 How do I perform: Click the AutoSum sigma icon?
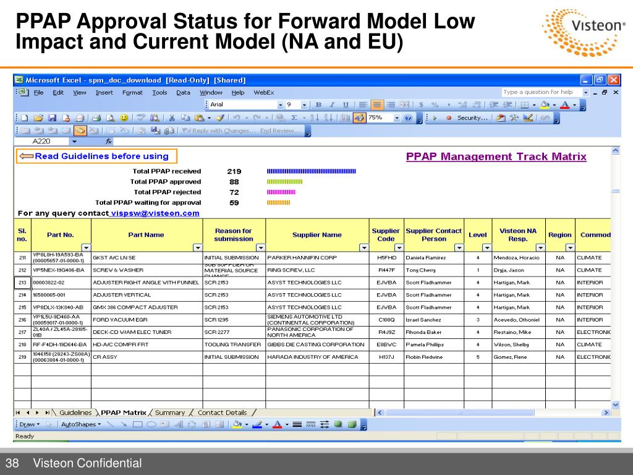click(x=294, y=118)
